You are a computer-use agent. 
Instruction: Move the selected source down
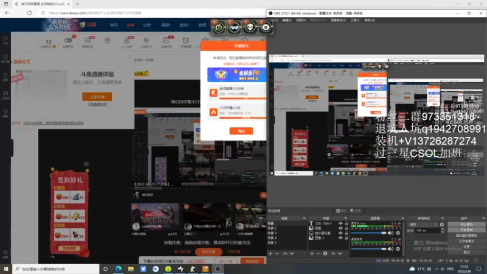coord(340,253)
